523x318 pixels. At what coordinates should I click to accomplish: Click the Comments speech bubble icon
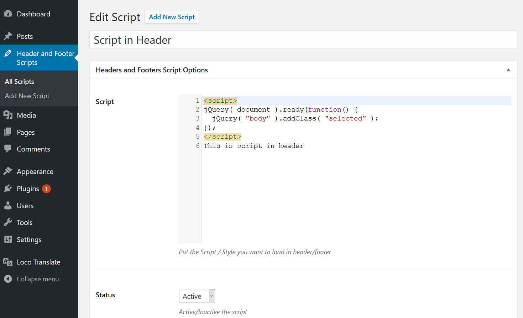8,149
